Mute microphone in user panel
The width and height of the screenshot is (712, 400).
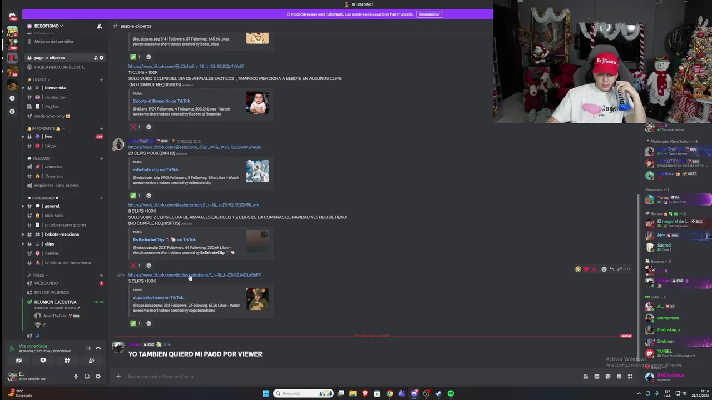point(76,376)
